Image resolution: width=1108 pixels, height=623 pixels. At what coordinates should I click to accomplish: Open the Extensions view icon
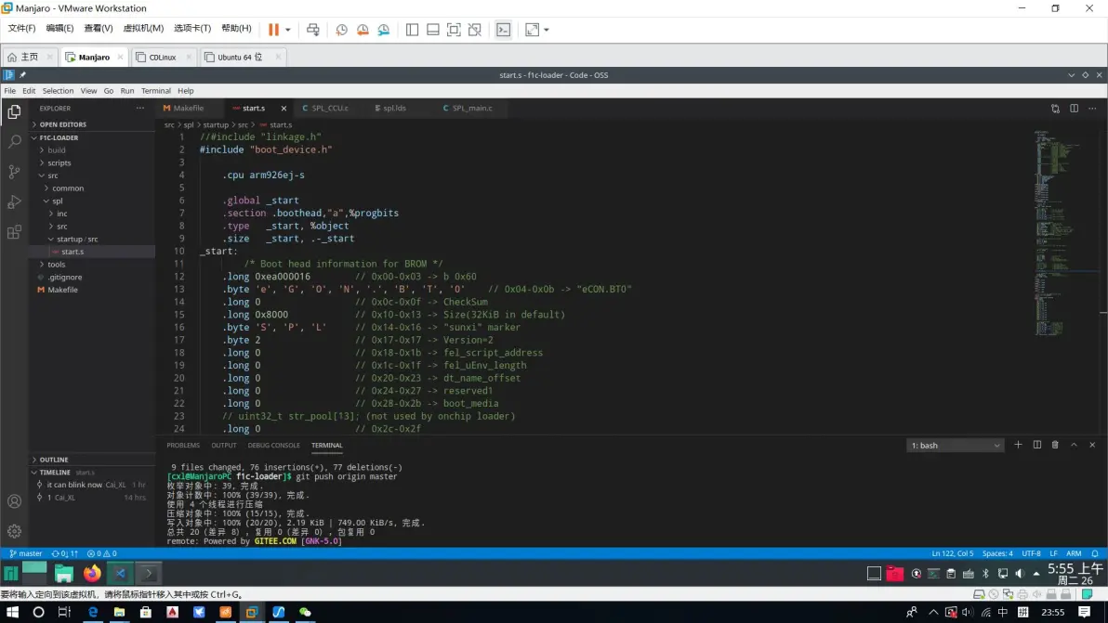tap(14, 232)
